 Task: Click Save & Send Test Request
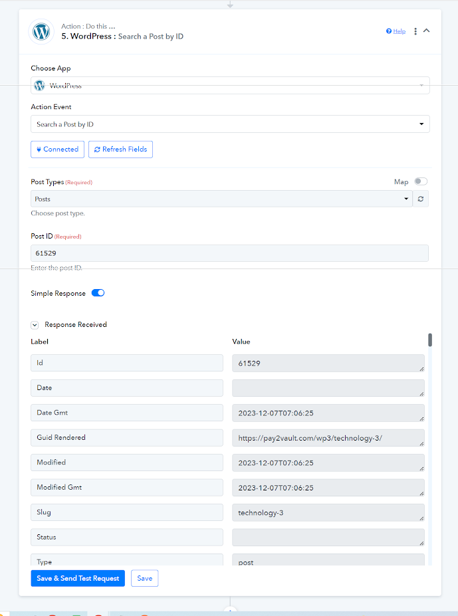pos(78,578)
